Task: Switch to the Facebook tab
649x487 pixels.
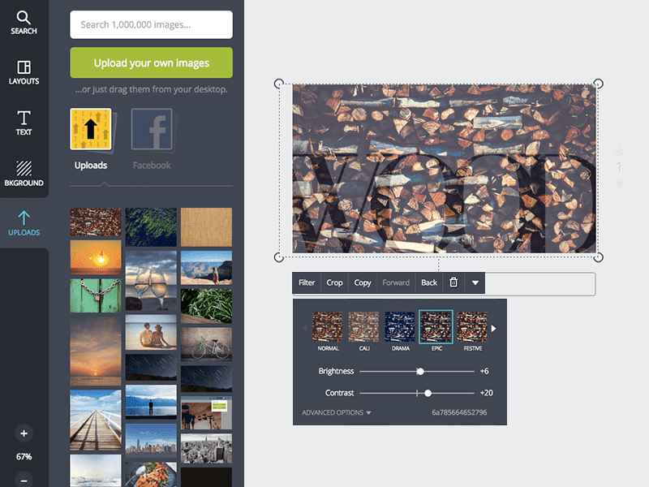Action: (151, 138)
